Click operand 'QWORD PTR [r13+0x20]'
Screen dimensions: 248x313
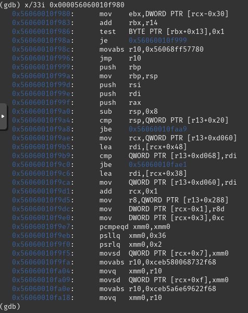click(187, 121)
